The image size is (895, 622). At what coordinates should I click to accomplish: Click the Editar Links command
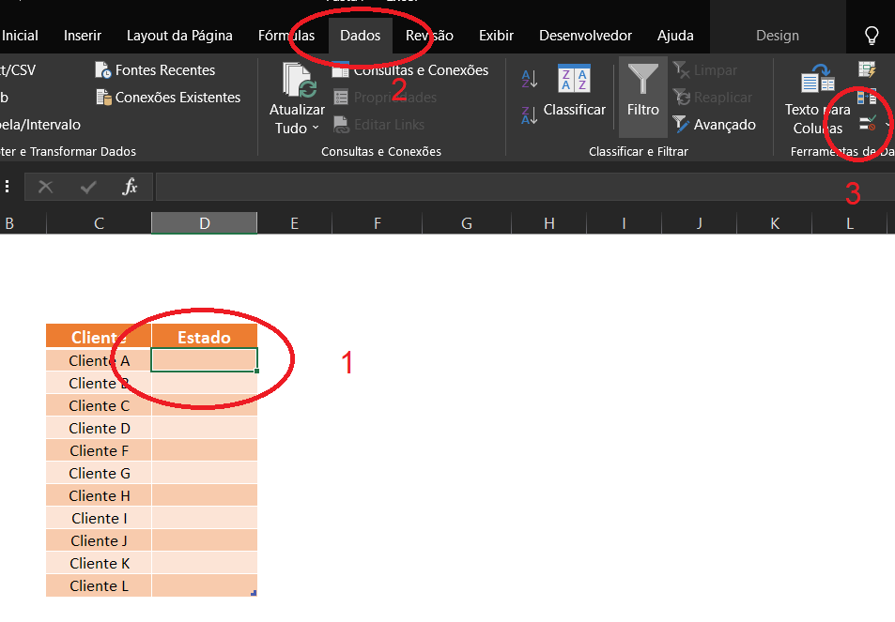click(379, 124)
